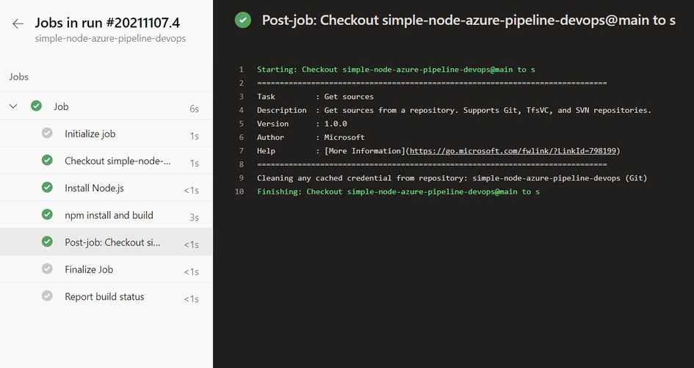Select the Checkout simple-node step

[106, 161]
